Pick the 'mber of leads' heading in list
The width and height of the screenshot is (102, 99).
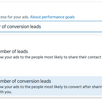point(14,51)
